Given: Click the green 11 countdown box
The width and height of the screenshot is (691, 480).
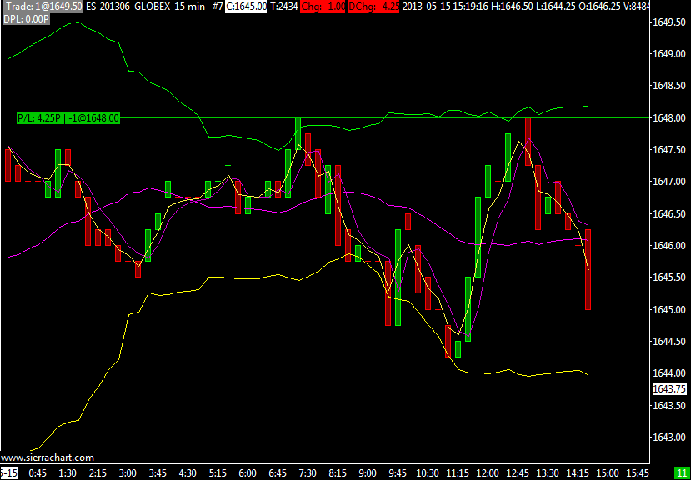Looking at the screenshot, I should (681, 472).
